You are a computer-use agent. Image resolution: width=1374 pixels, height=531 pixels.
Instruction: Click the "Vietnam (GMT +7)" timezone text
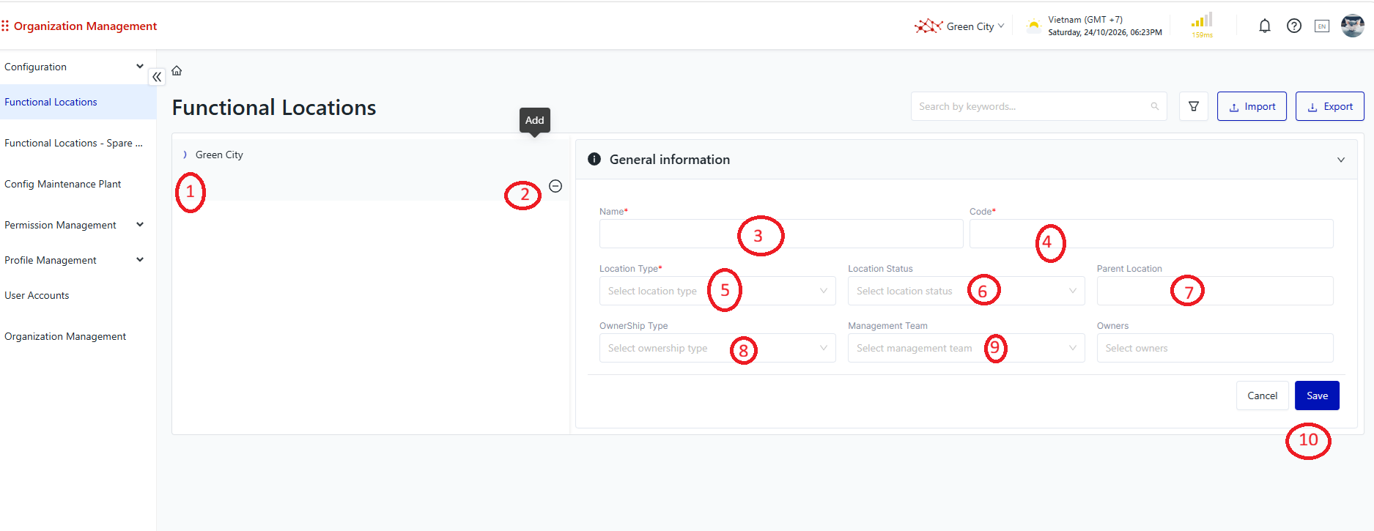pos(1085,20)
